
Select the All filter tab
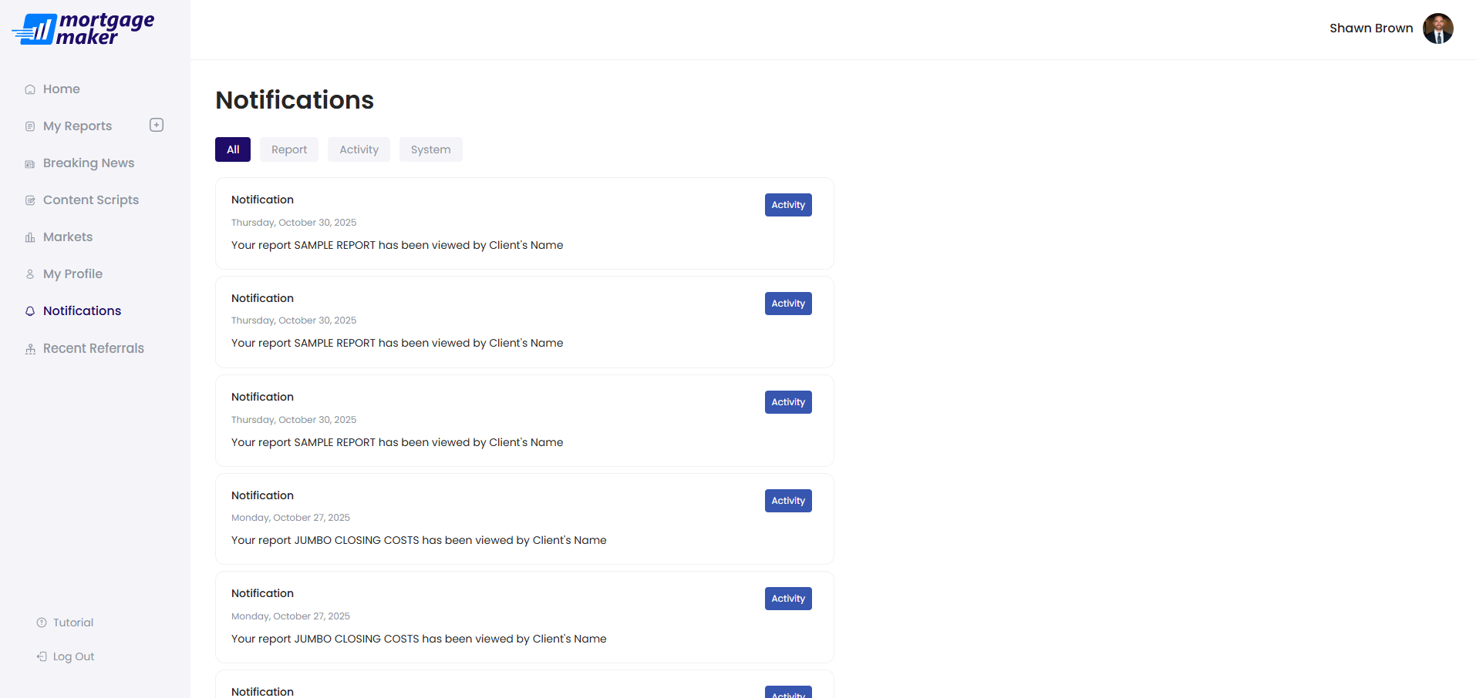pyautogui.click(x=233, y=149)
